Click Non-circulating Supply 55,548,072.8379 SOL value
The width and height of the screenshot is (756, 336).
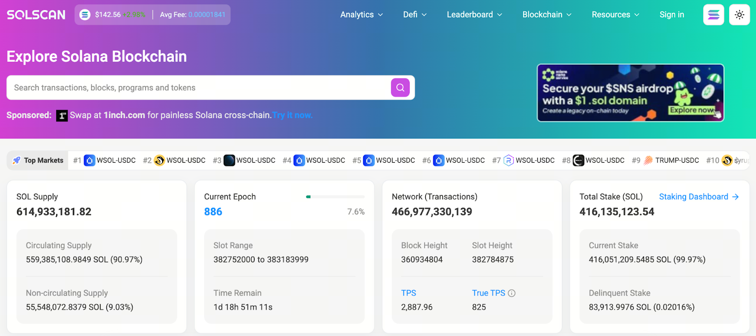79,307
